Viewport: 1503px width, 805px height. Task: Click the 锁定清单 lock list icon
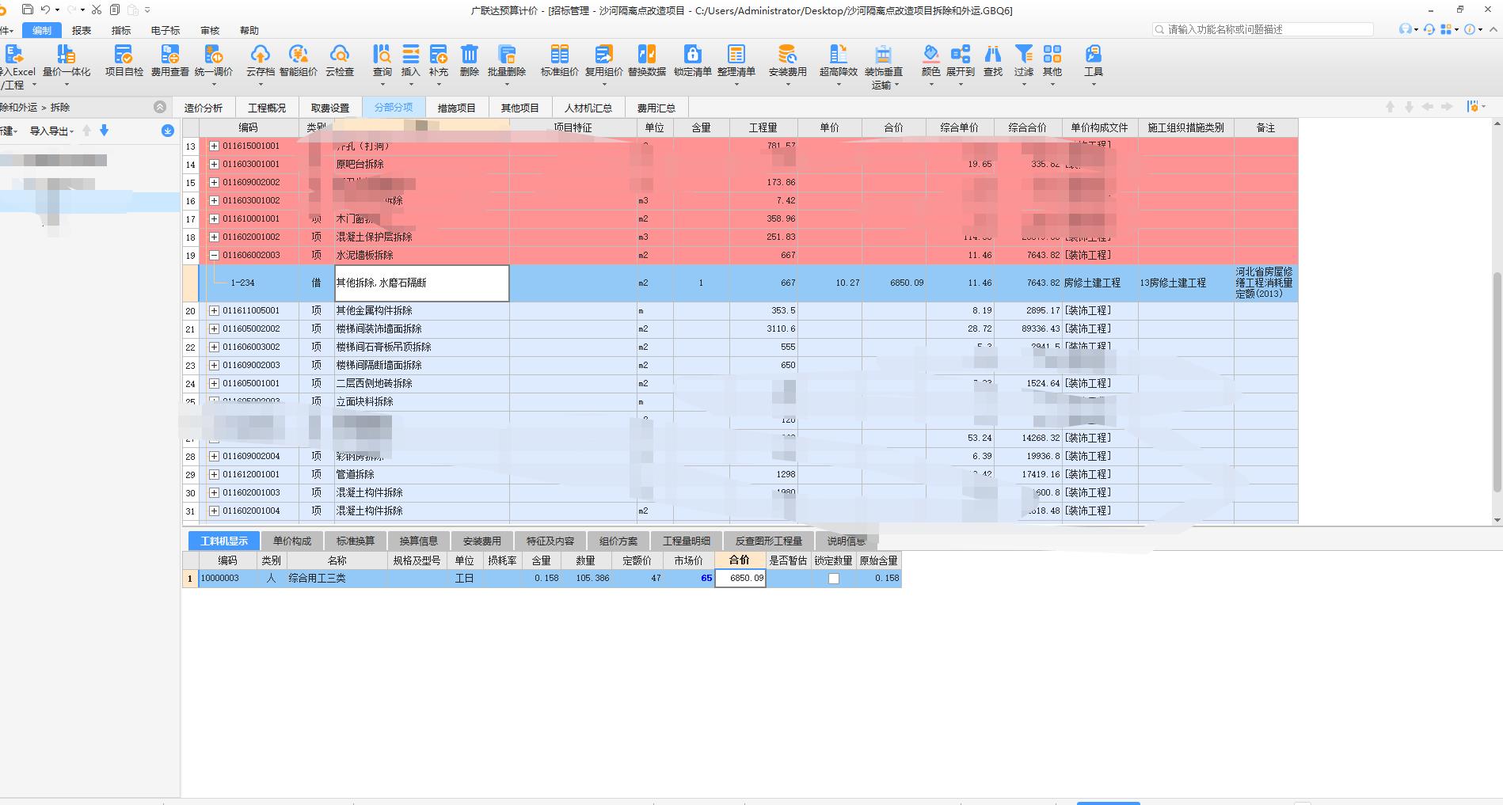693,55
